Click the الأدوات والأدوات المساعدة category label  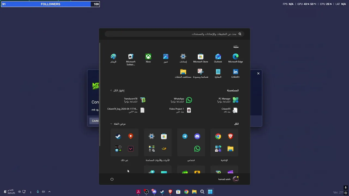[x=158, y=160]
